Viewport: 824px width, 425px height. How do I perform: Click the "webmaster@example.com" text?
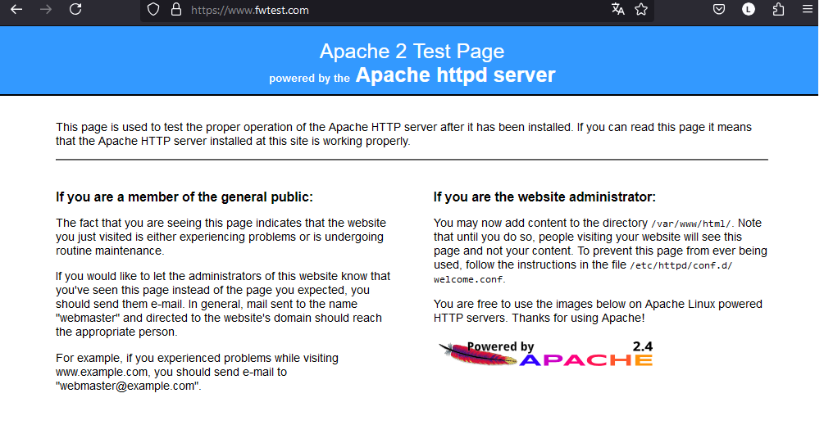127,387
